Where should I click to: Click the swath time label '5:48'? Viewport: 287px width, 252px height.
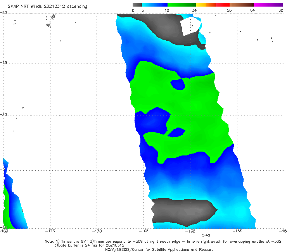[206, 235]
